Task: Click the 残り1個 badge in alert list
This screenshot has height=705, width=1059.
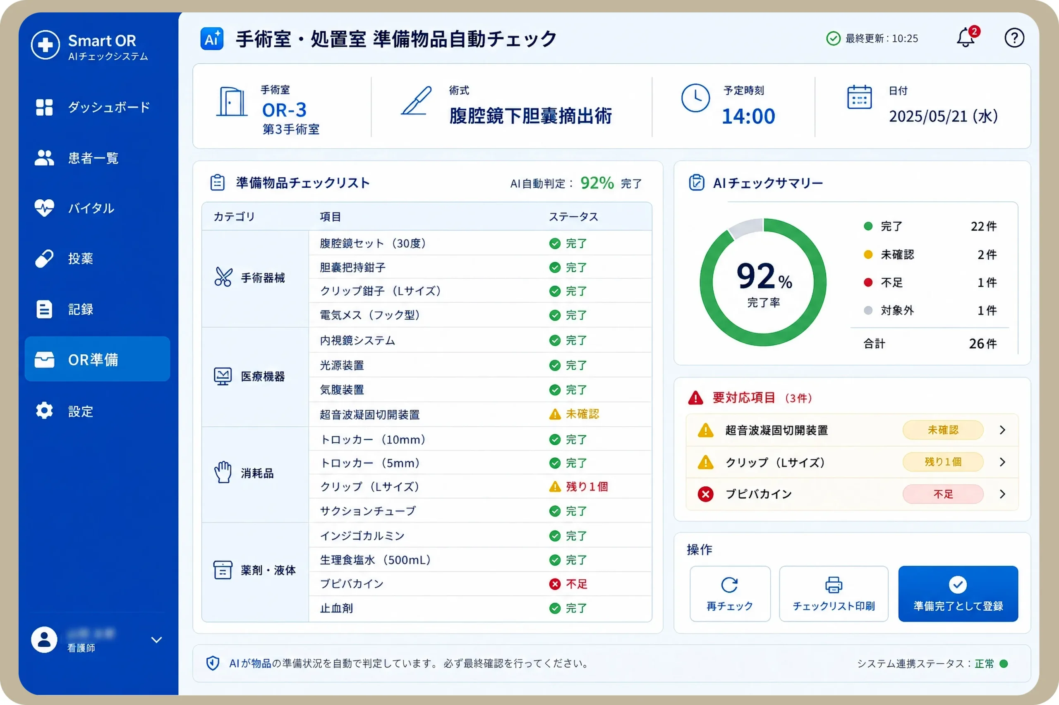Action: click(942, 462)
